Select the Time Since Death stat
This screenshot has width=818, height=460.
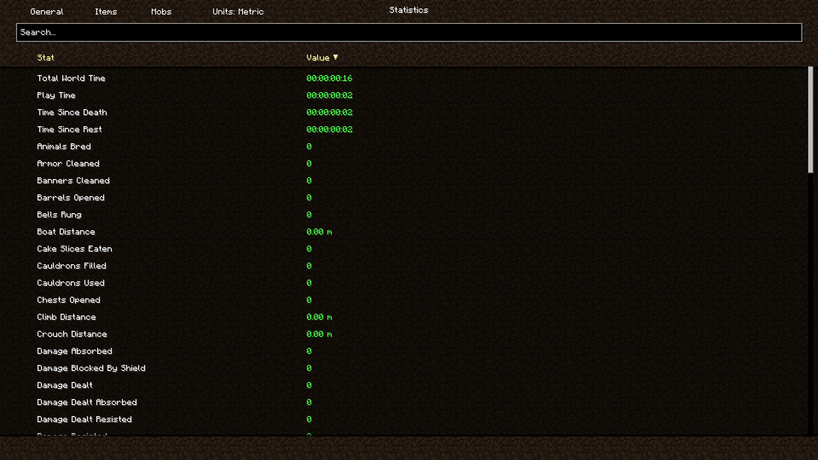tap(72, 112)
